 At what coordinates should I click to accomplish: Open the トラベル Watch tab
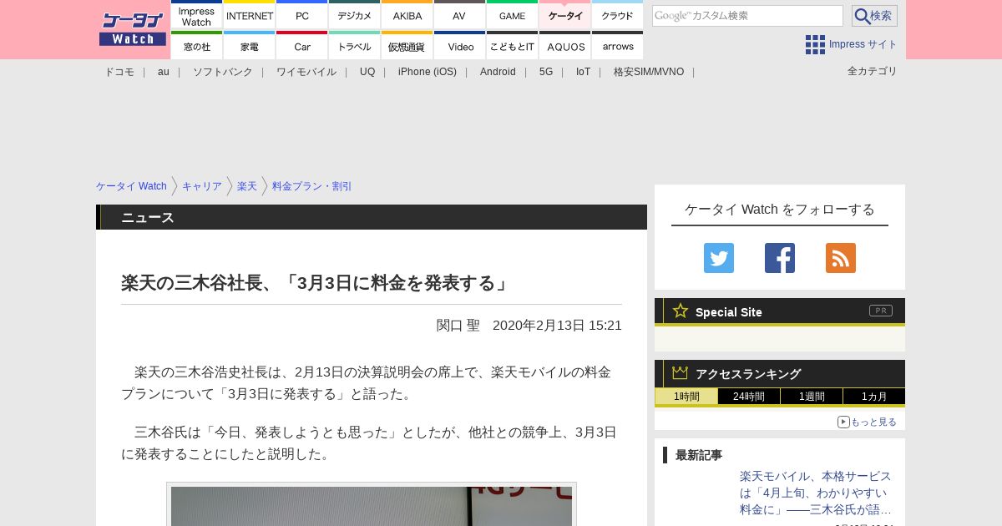(355, 45)
